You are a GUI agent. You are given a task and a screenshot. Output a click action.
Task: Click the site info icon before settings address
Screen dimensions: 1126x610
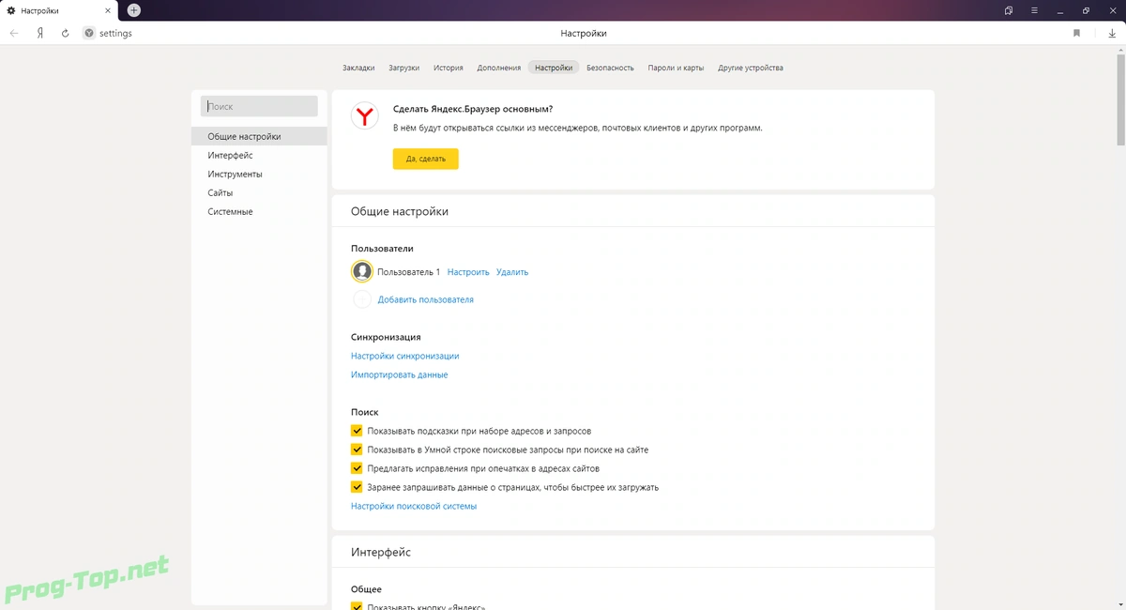(x=89, y=33)
